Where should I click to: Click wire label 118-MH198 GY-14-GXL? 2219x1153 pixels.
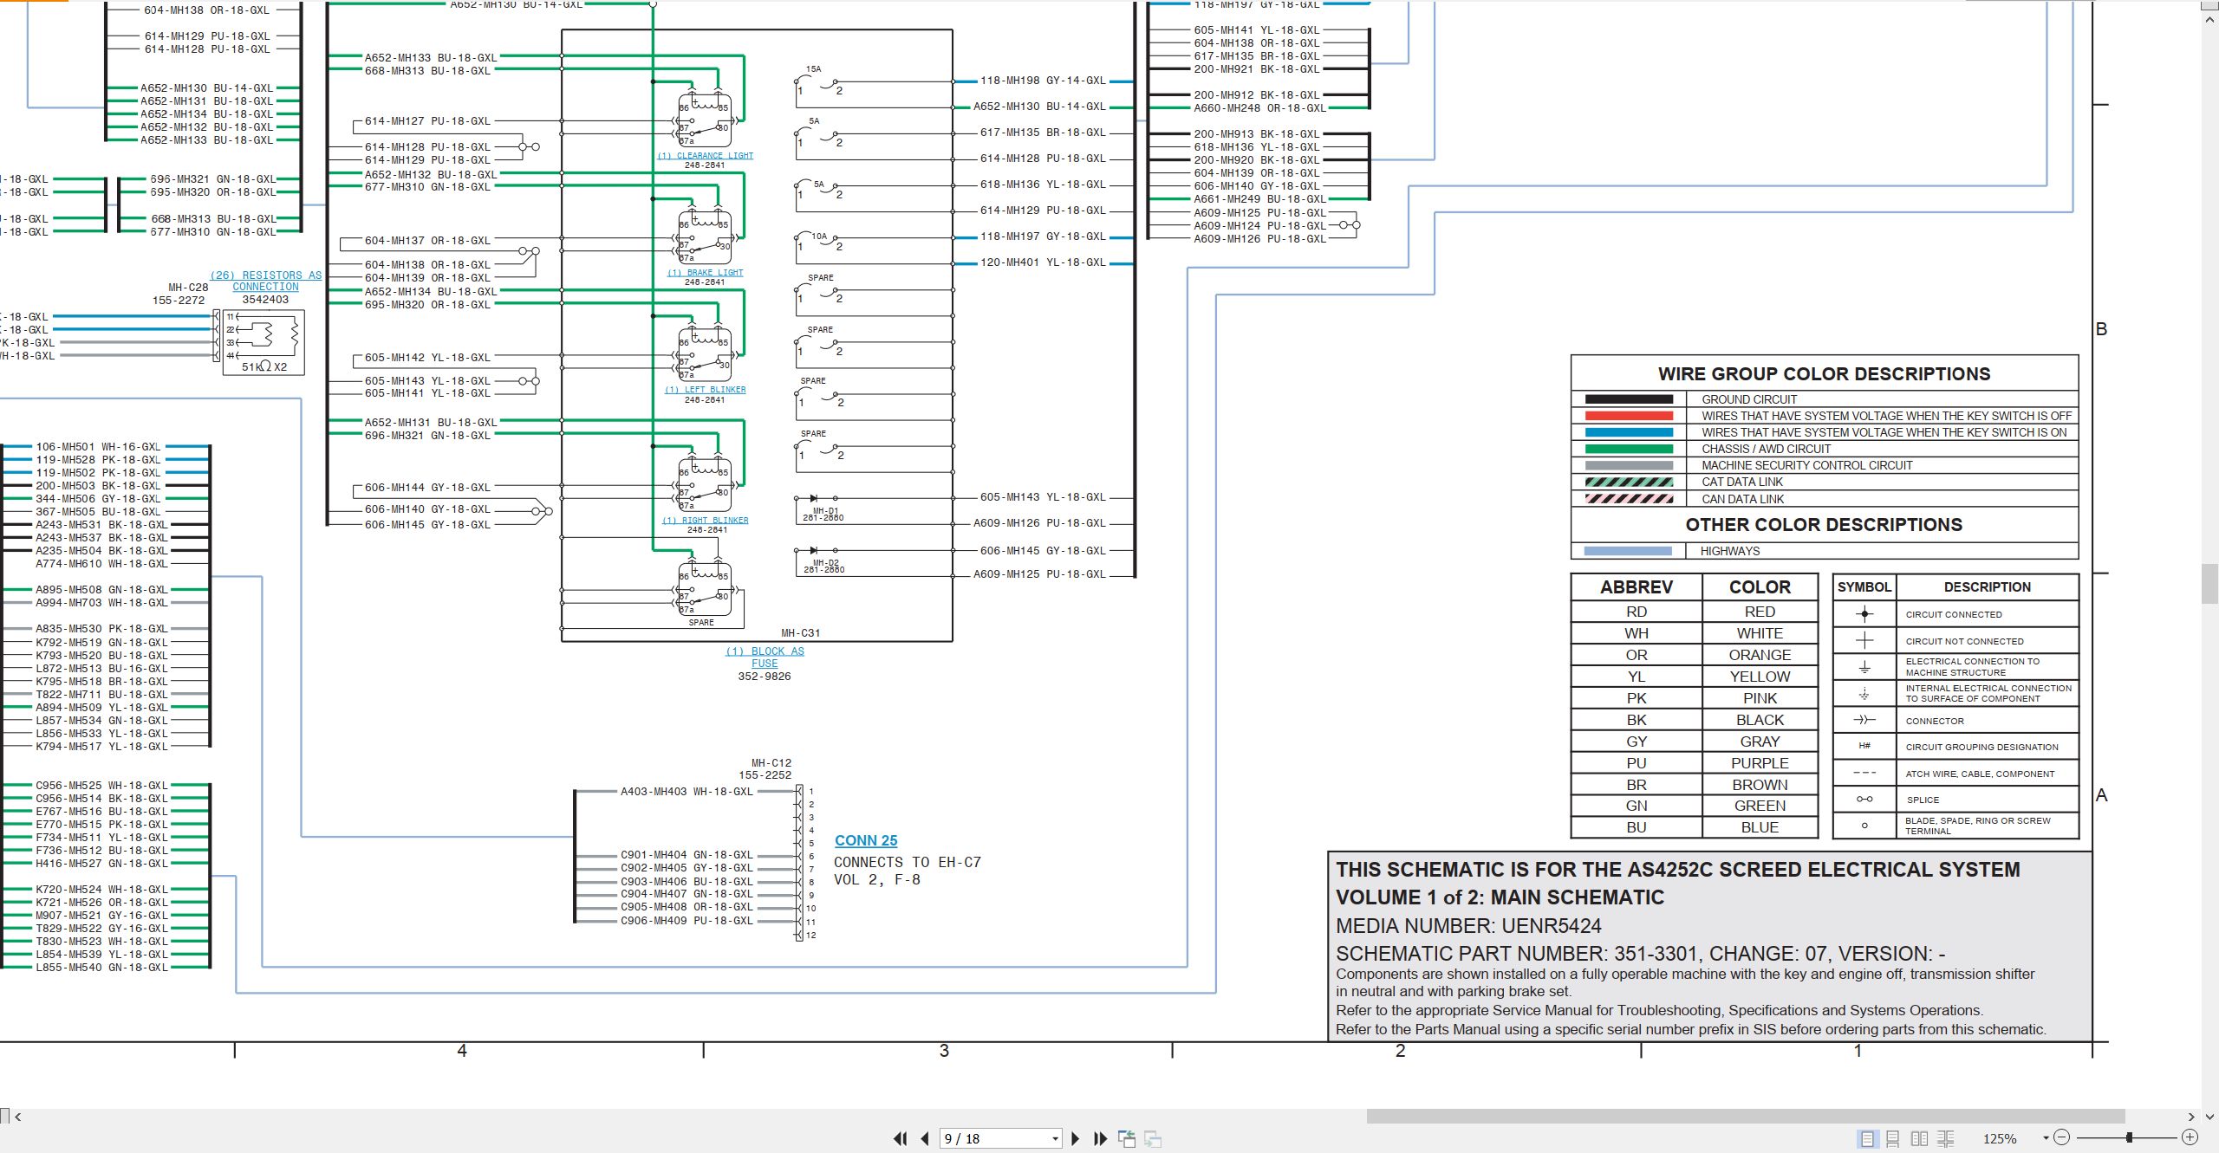[1043, 81]
